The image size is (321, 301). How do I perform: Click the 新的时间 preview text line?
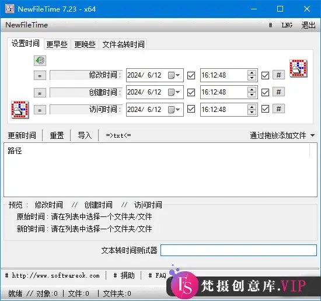pos(84,229)
